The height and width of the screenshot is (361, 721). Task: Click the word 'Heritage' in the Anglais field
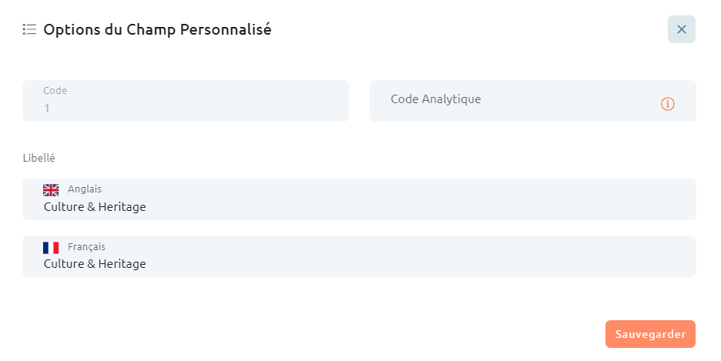(122, 207)
